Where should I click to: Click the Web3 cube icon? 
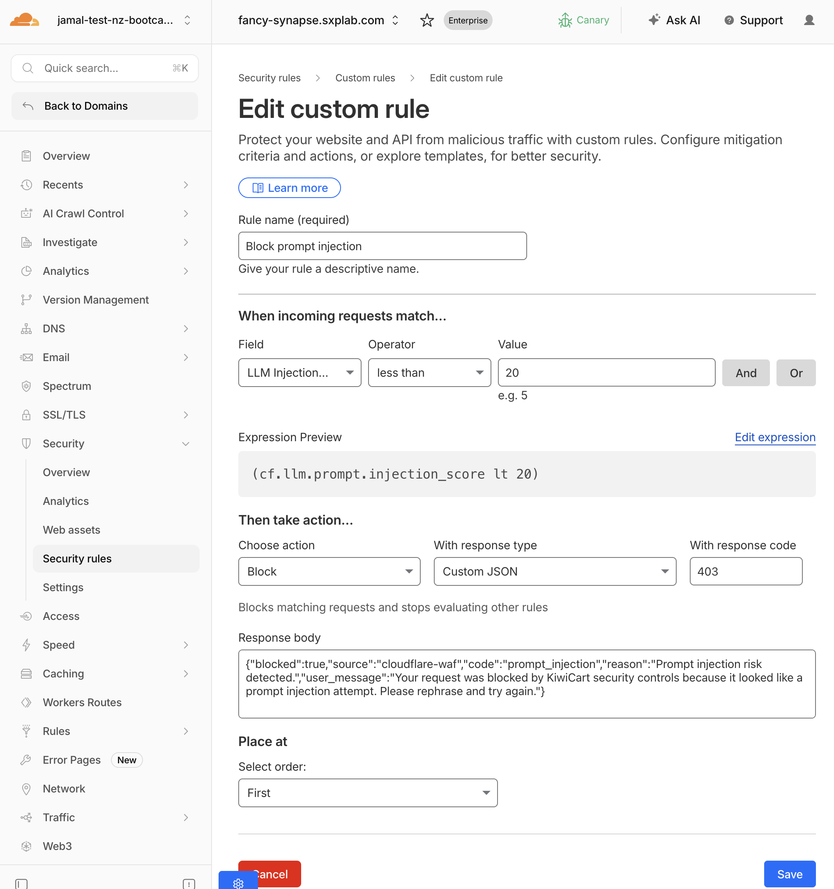(x=26, y=846)
